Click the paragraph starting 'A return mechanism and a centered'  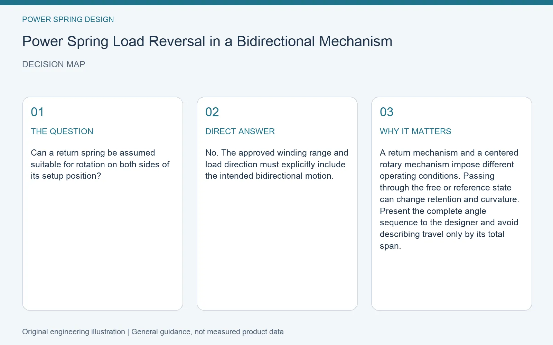coord(449,199)
